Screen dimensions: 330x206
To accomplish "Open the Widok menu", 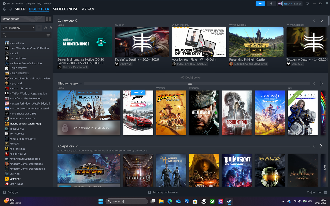I will coord(20,4).
